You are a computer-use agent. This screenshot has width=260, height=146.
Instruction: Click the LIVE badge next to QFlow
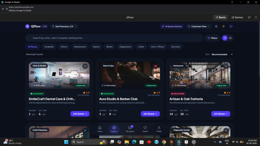[45, 26]
